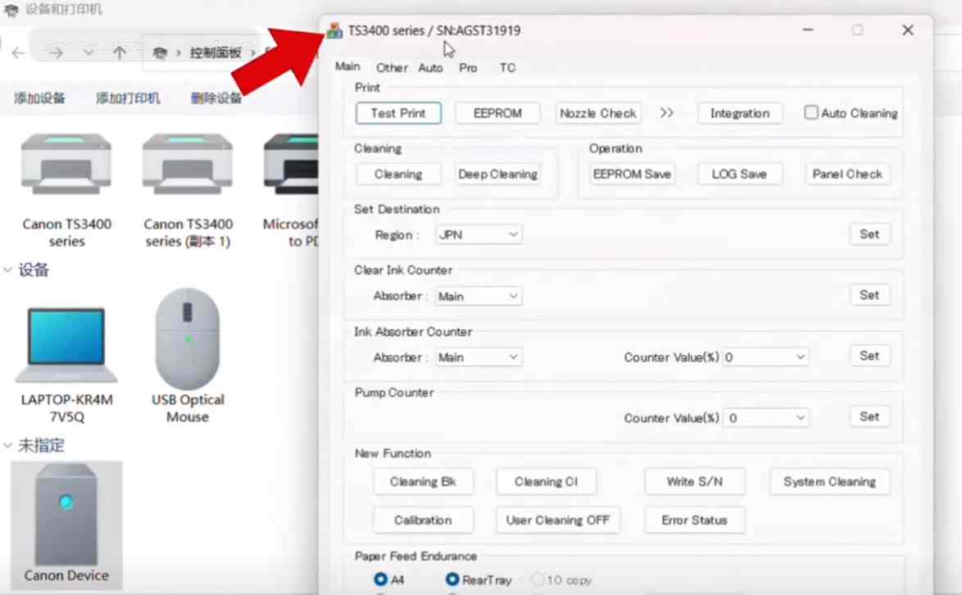The image size is (962, 595).
Task: Open the Region JPN dropdown
Action: click(x=479, y=234)
